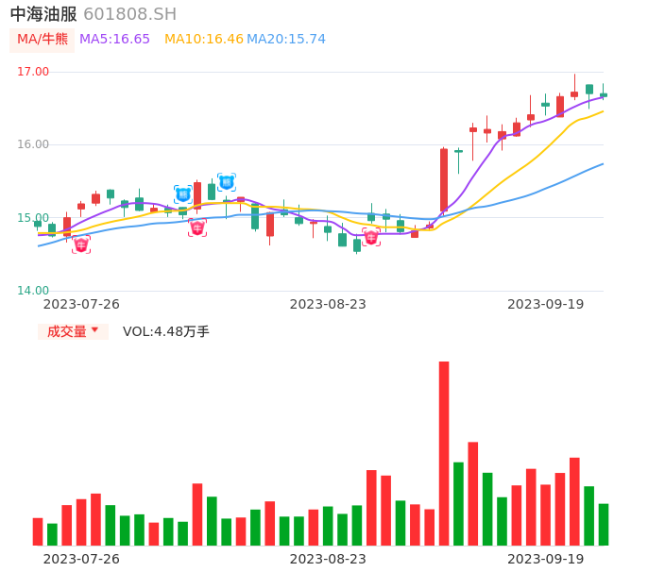Click the 16.00 price axis label
This screenshot has width=648, height=572.
click(33, 144)
